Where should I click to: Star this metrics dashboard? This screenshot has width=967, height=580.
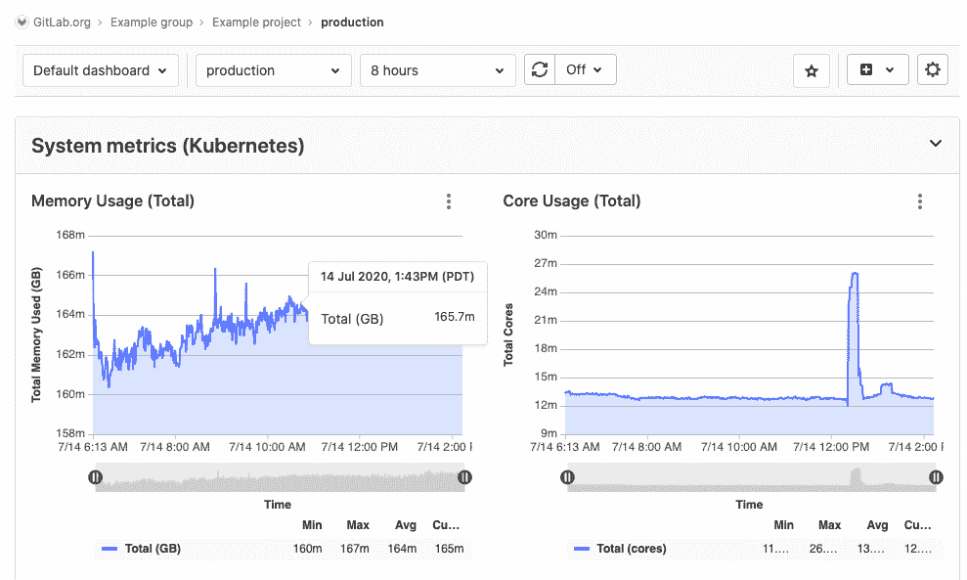pyautogui.click(x=811, y=69)
